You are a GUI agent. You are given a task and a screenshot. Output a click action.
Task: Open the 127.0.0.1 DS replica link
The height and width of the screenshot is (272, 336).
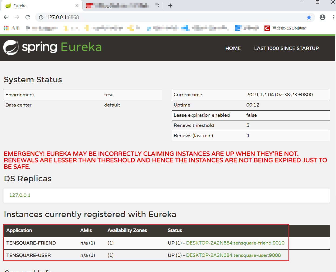point(20,195)
